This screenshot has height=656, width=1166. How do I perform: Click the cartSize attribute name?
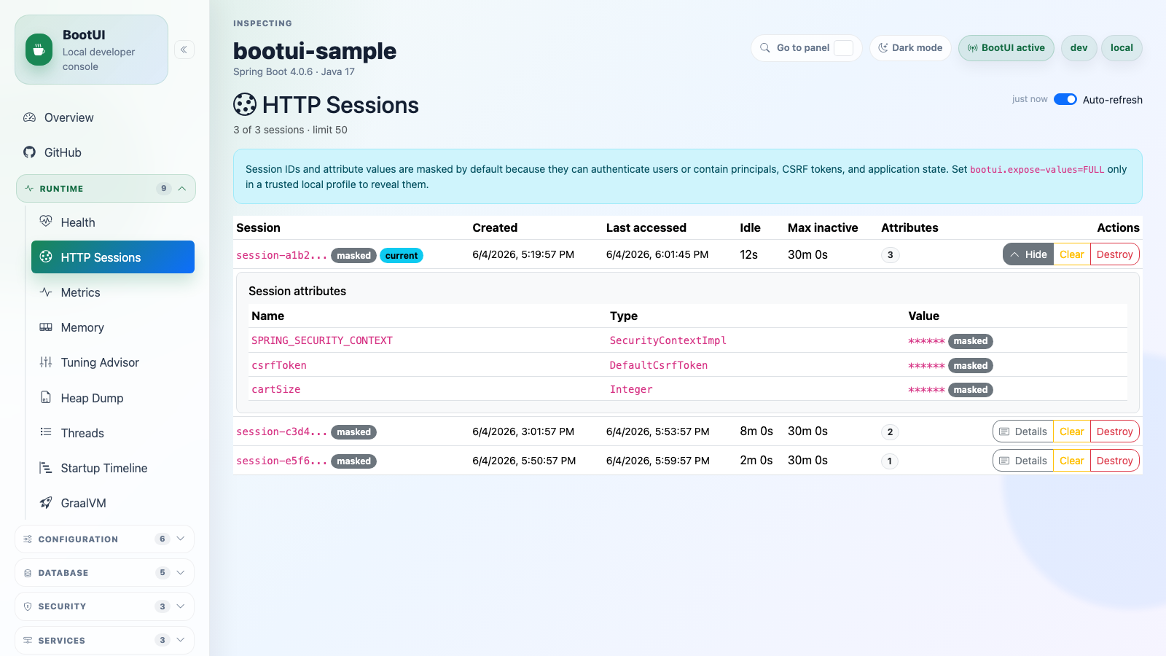(x=276, y=389)
